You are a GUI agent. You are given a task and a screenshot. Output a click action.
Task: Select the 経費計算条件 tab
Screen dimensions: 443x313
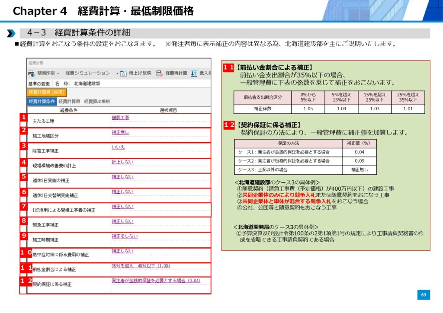(x=42, y=101)
